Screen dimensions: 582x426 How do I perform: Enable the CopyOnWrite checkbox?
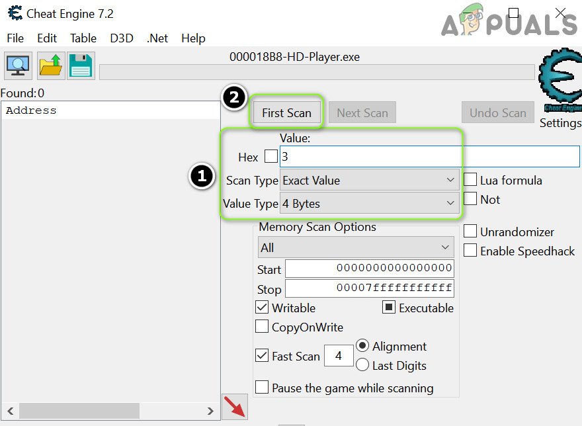coord(262,327)
